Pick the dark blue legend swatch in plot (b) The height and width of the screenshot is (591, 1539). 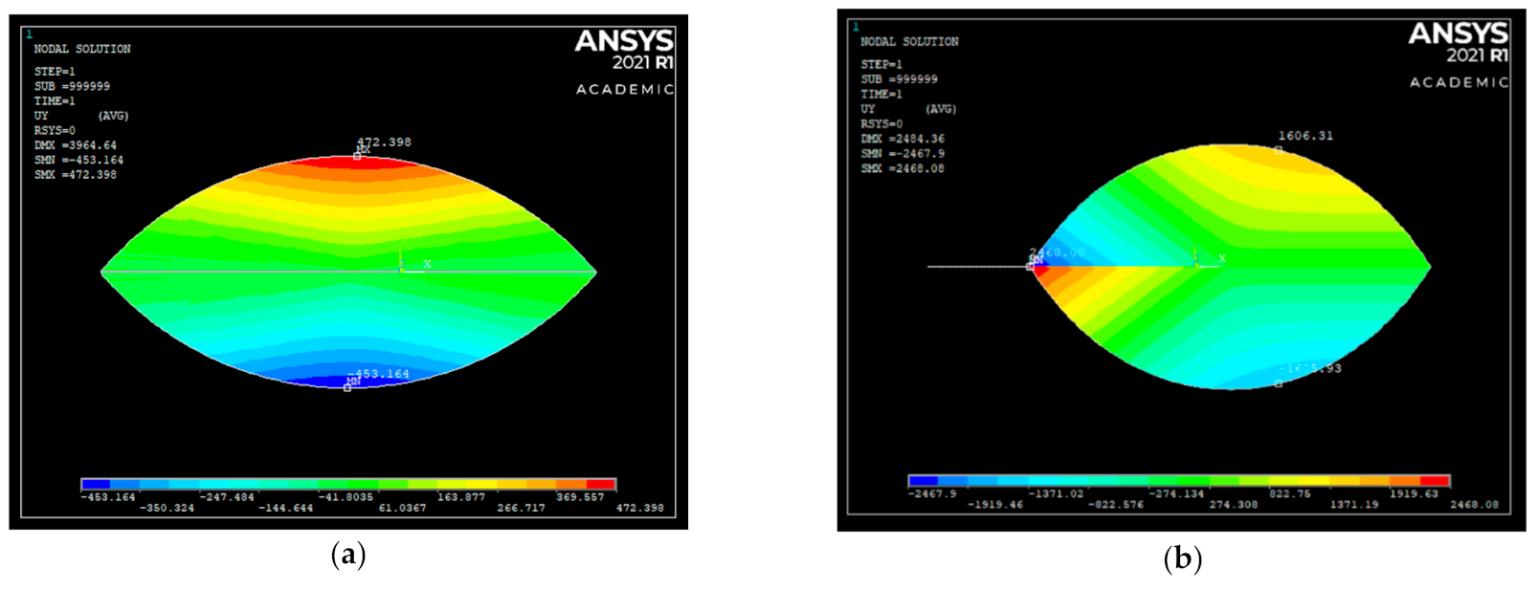923,481
